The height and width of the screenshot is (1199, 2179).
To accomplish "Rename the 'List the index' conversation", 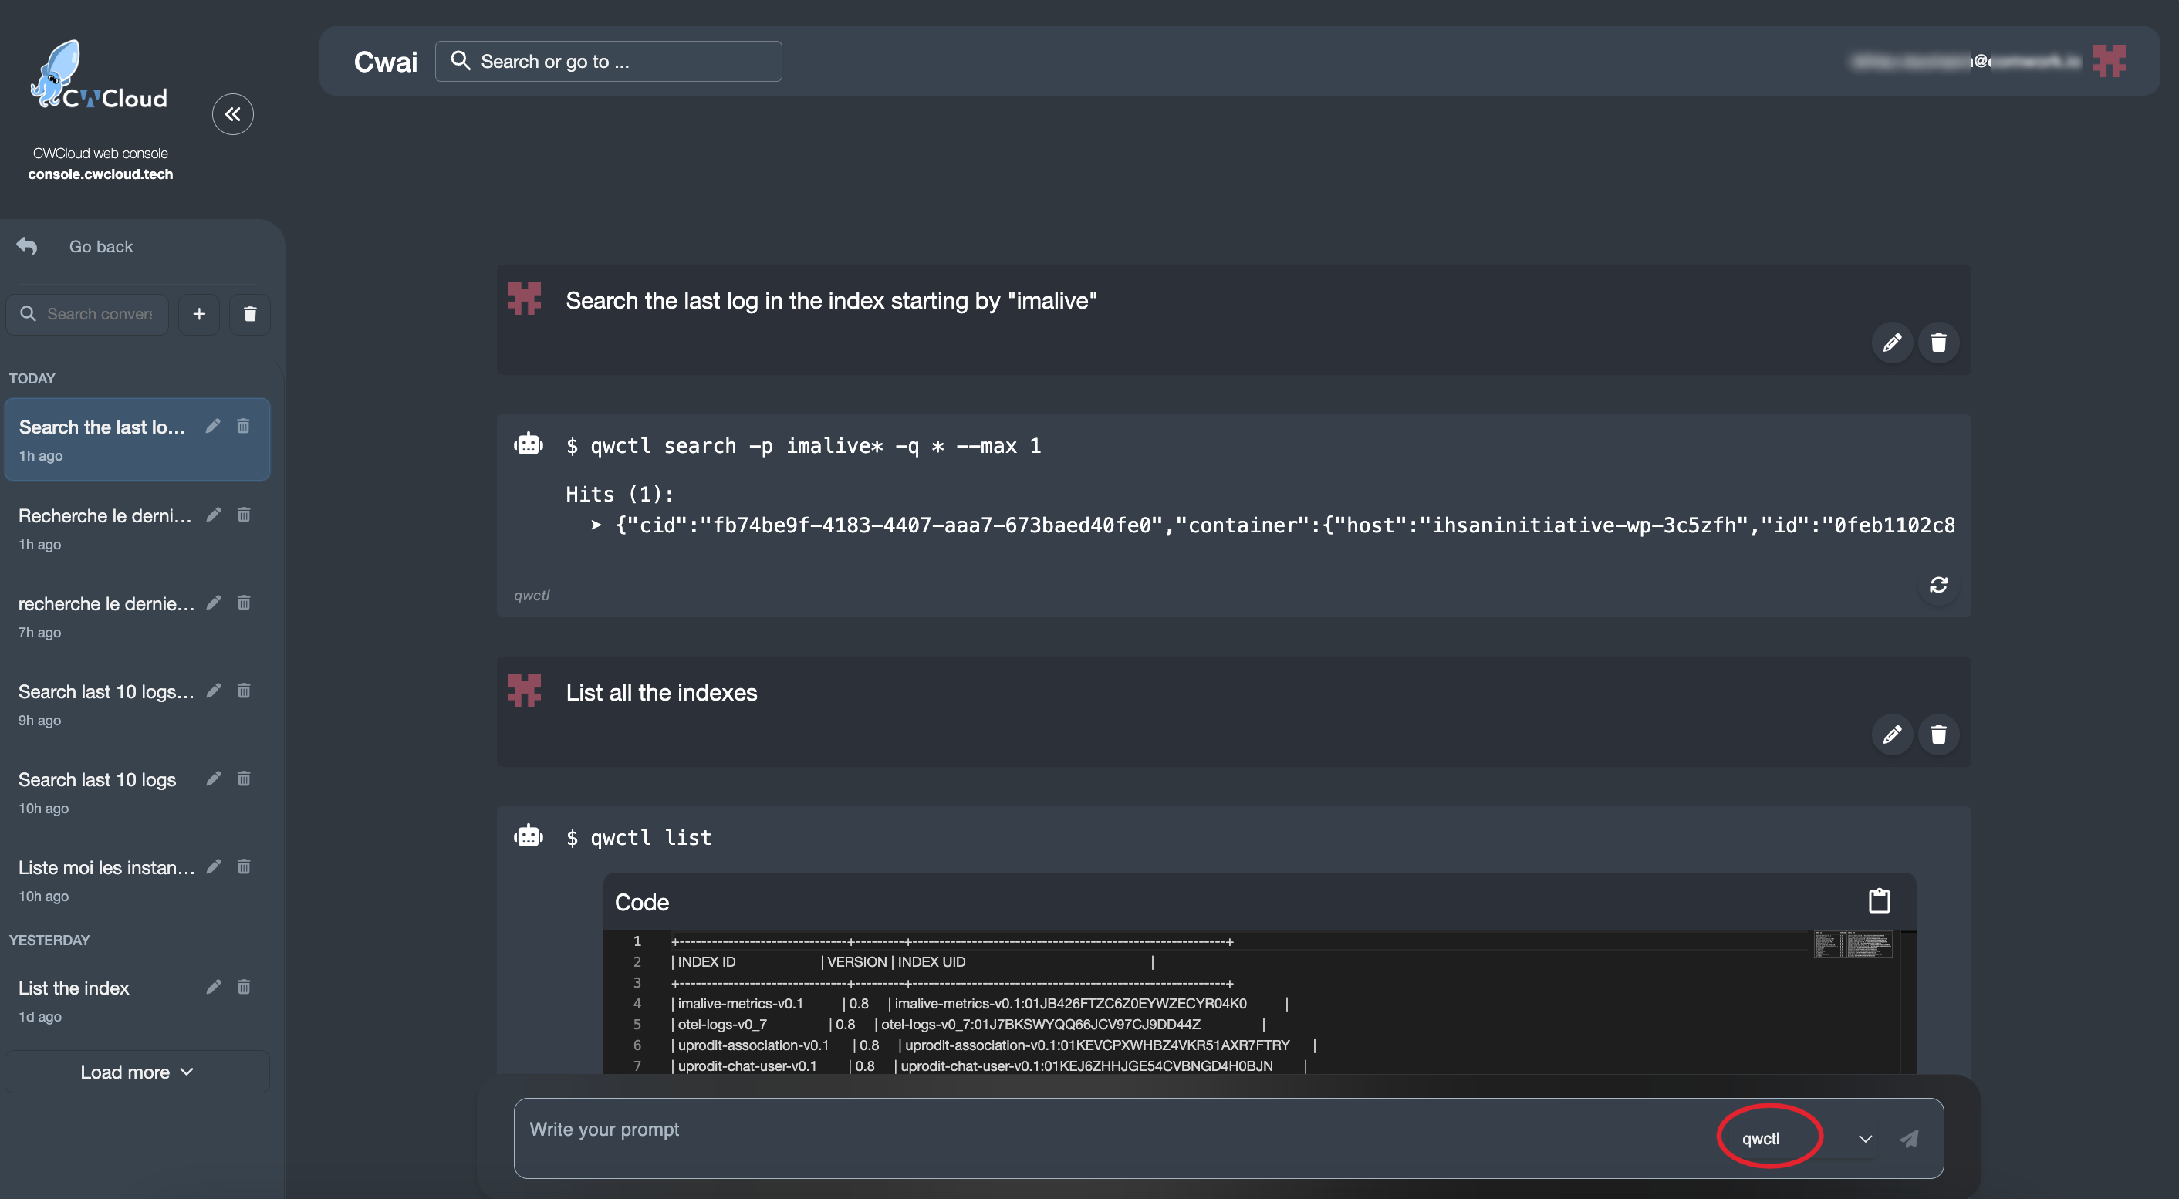I will 213,987.
